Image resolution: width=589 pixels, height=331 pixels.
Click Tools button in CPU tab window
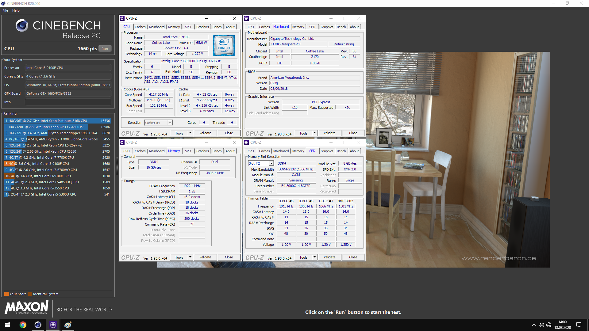click(179, 133)
